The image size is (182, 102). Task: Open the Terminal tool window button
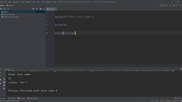pos(21,98)
